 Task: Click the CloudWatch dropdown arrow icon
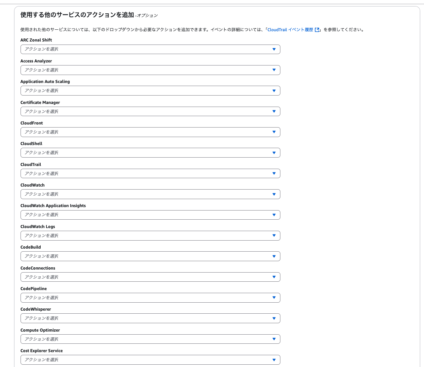pos(274,194)
